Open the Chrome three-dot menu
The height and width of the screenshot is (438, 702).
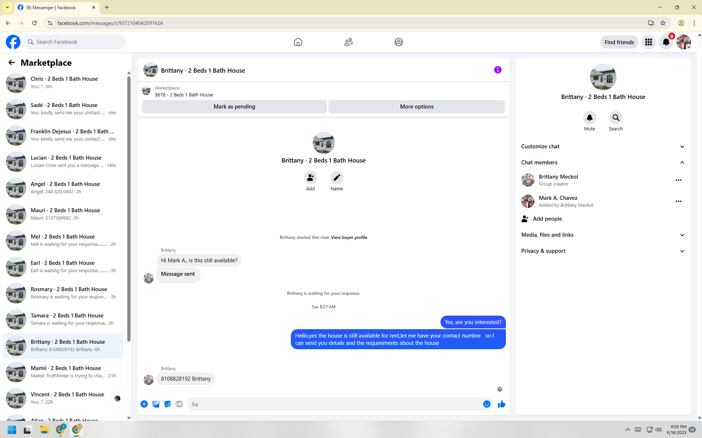[x=694, y=23]
